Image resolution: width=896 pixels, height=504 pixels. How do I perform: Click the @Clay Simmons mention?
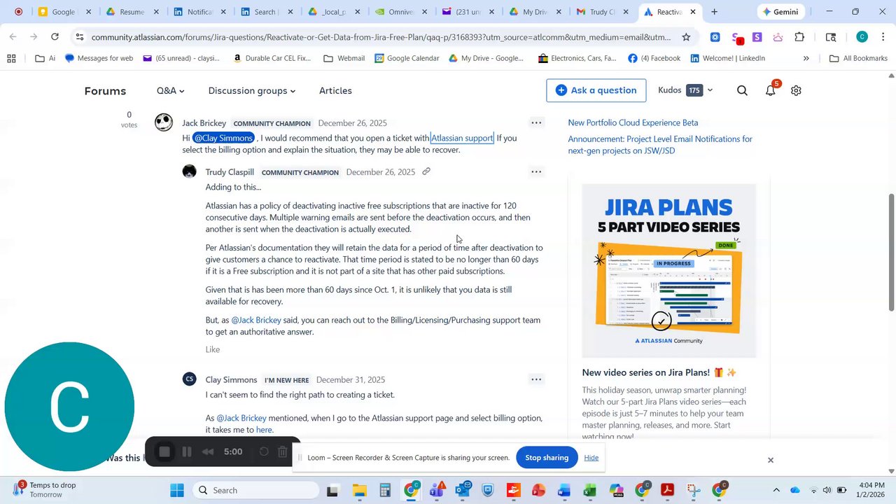pos(223,138)
